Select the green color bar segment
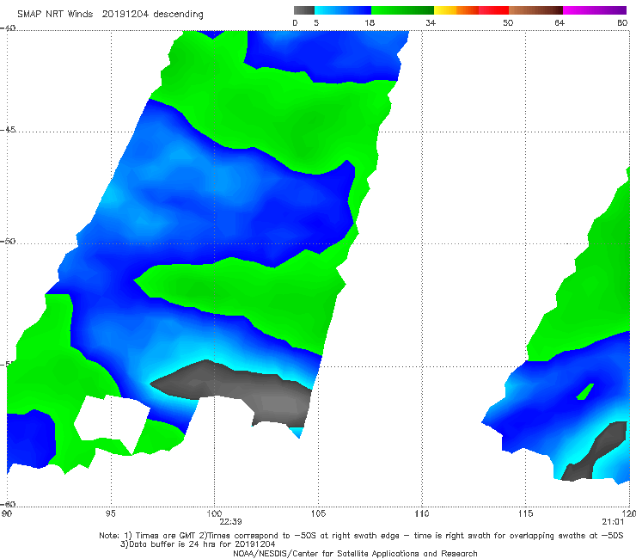636x559 pixels. click(x=402, y=10)
